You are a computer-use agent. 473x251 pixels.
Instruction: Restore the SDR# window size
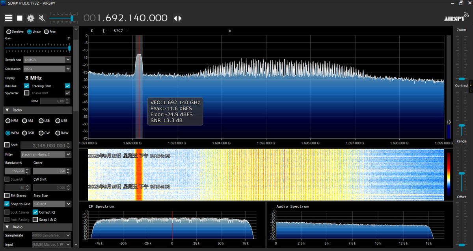pos(461,3)
